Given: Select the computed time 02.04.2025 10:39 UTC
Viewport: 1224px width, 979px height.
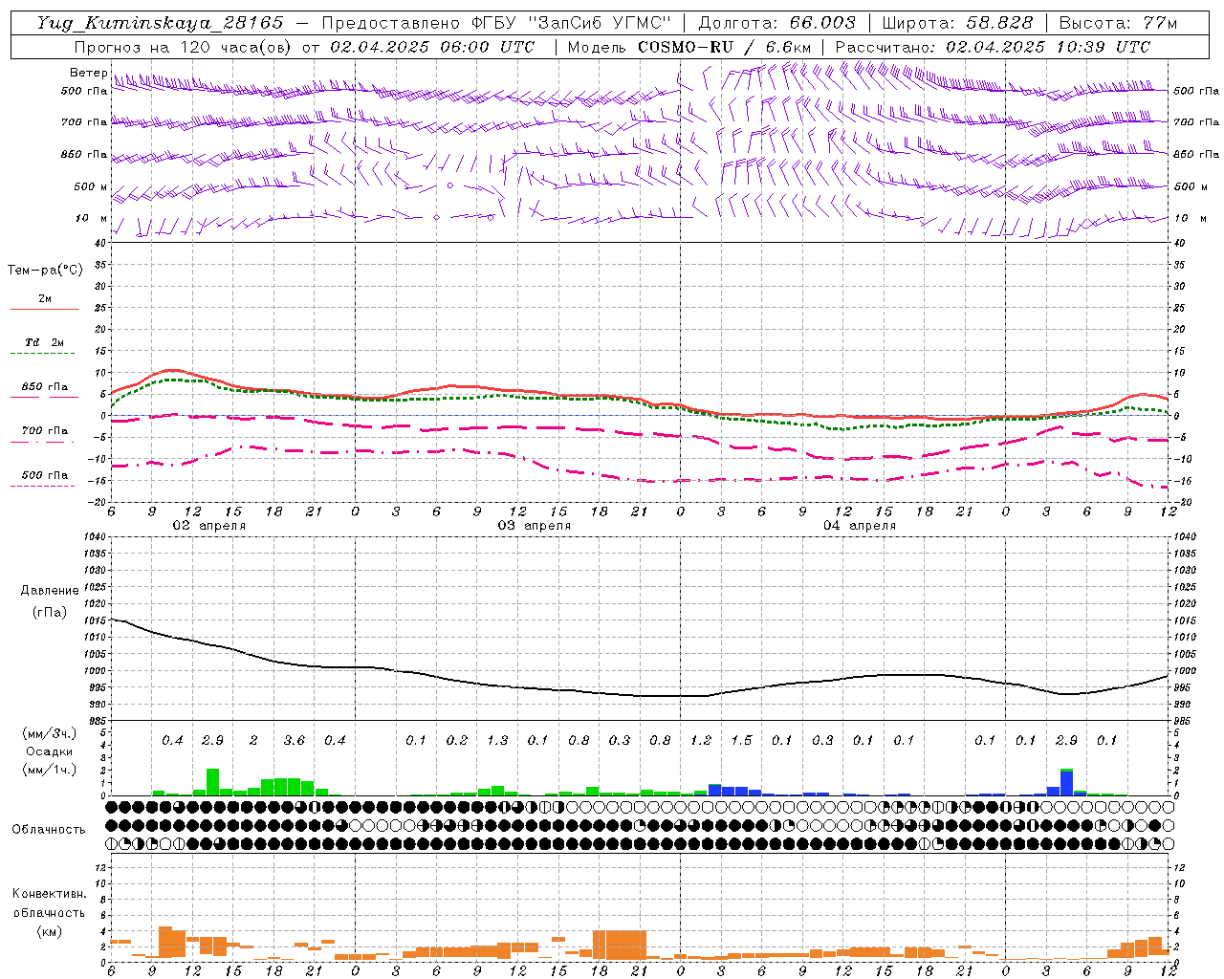Looking at the screenshot, I should 1048,47.
